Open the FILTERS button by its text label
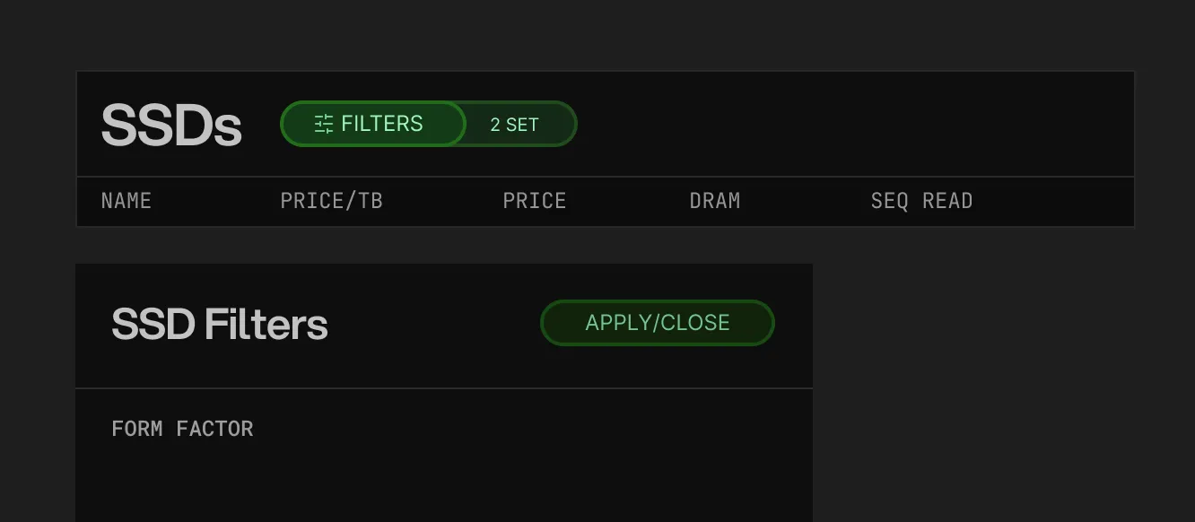The width and height of the screenshot is (1195, 522). (381, 124)
